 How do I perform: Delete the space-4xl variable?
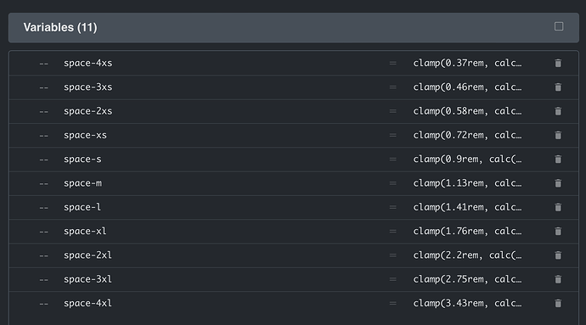(558, 303)
